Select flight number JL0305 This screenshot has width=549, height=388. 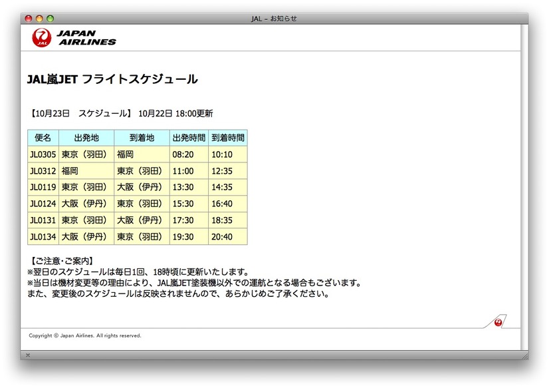click(x=43, y=154)
